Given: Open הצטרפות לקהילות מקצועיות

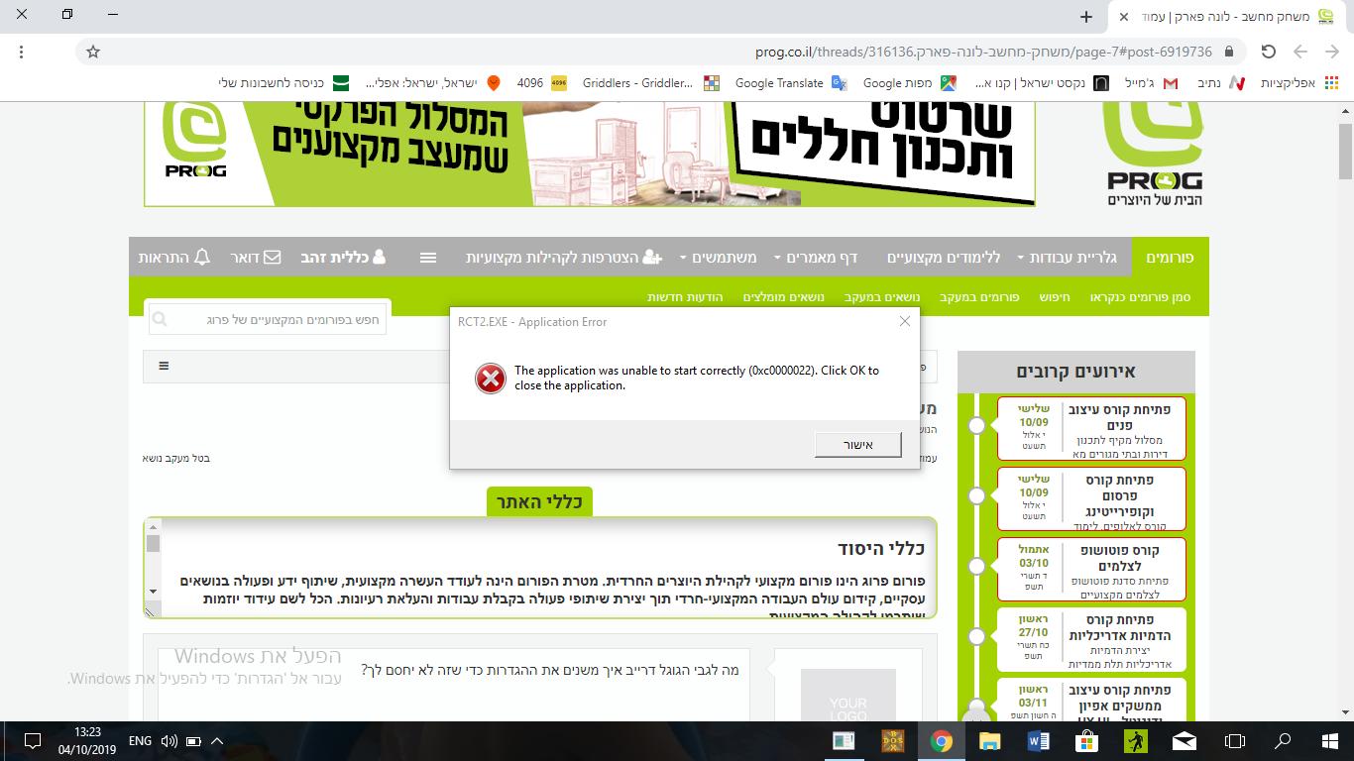Looking at the screenshot, I should pyautogui.click(x=563, y=258).
